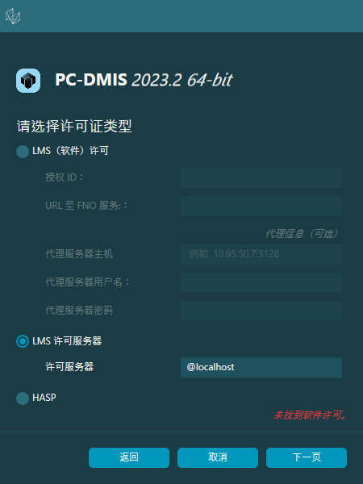Select the LMS 许可服务器 radio option

pyautogui.click(x=23, y=341)
